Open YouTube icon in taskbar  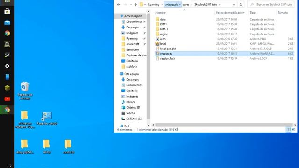click(7, 99)
